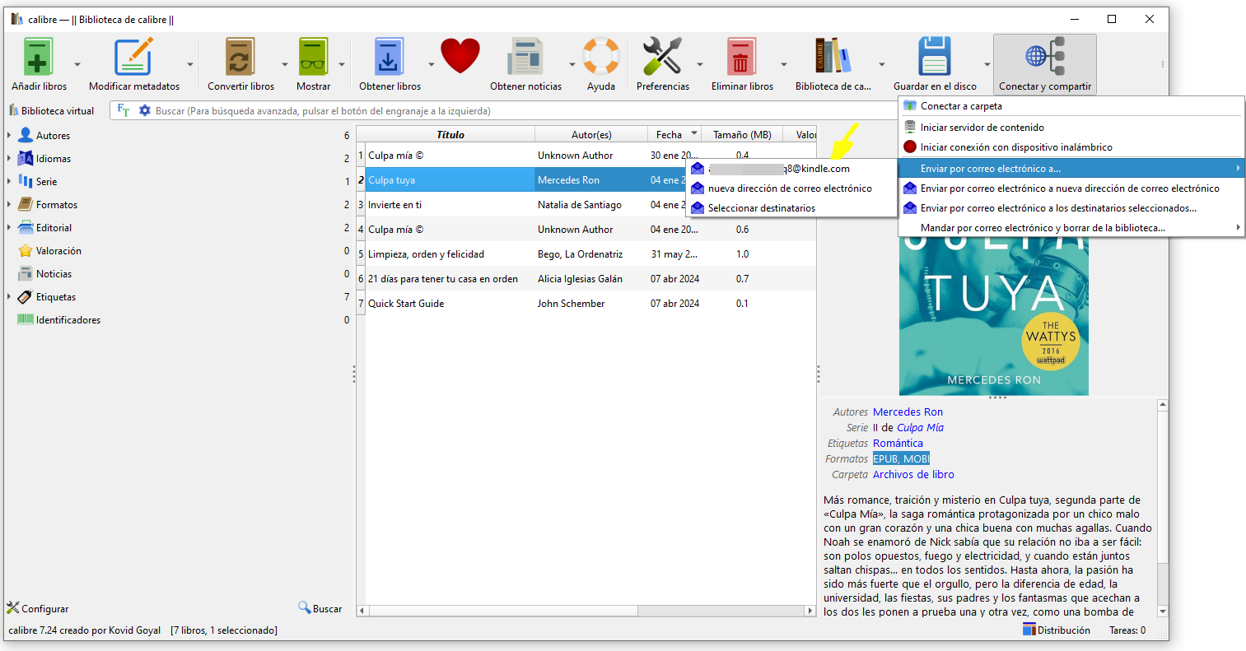The height and width of the screenshot is (651, 1246).
Task: Choose Conectar a carpeta menu item
Action: (x=1071, y=106)
